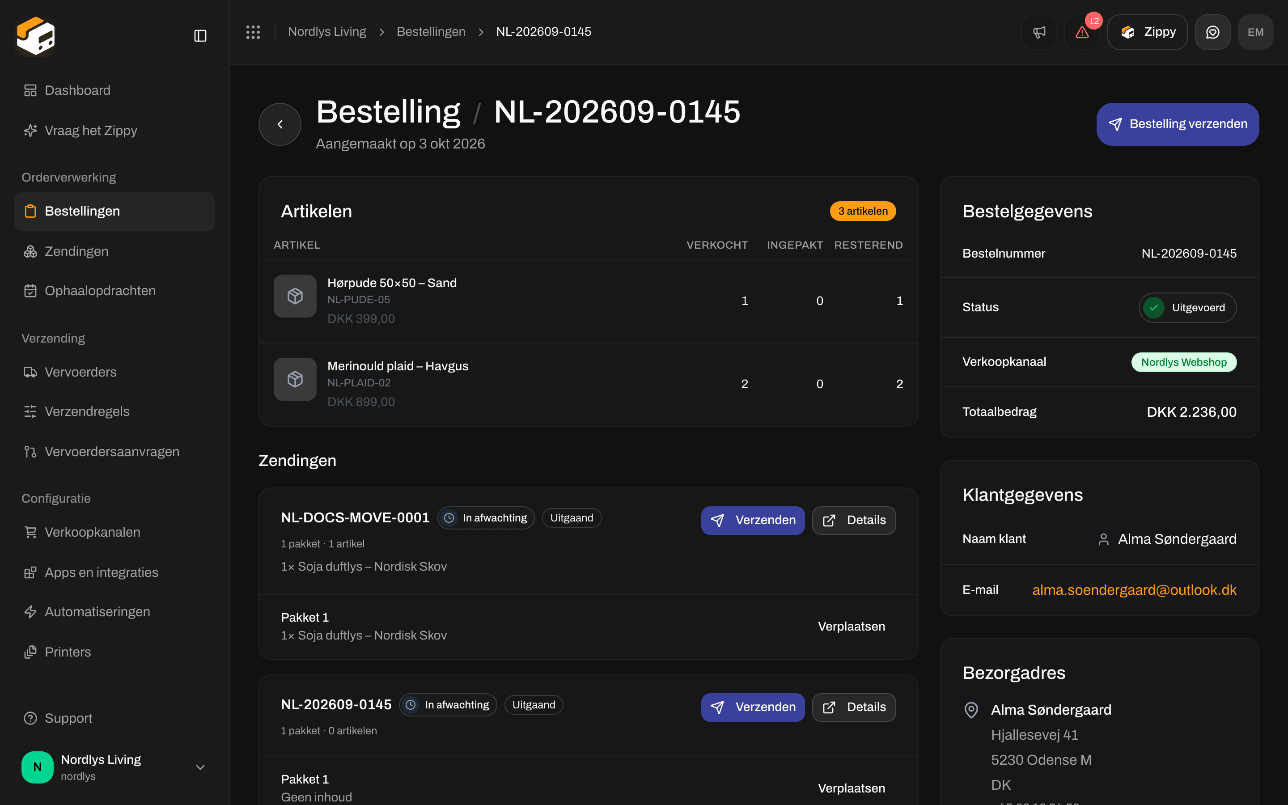The image size is (1288, 805).
Task: Click the customer email link
Action: pyautogui.click(x=1134, y=590)
